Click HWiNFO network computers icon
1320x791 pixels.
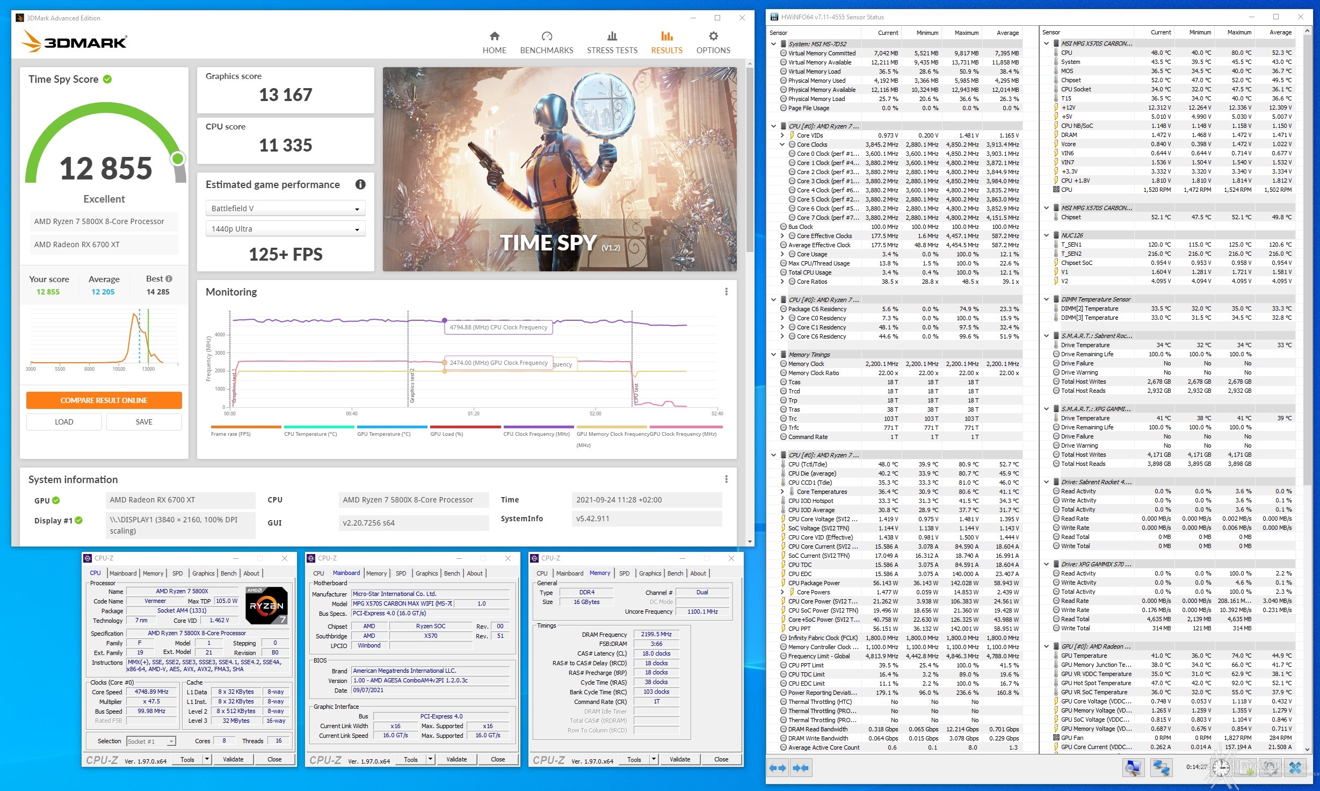[1161, 767]
